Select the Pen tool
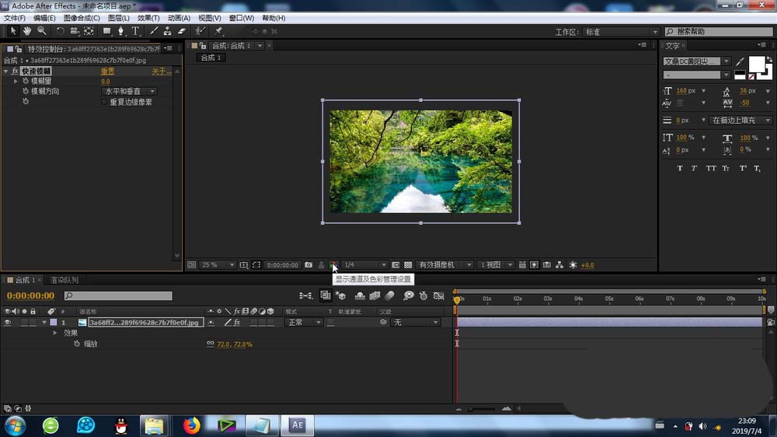 point(121,31)
